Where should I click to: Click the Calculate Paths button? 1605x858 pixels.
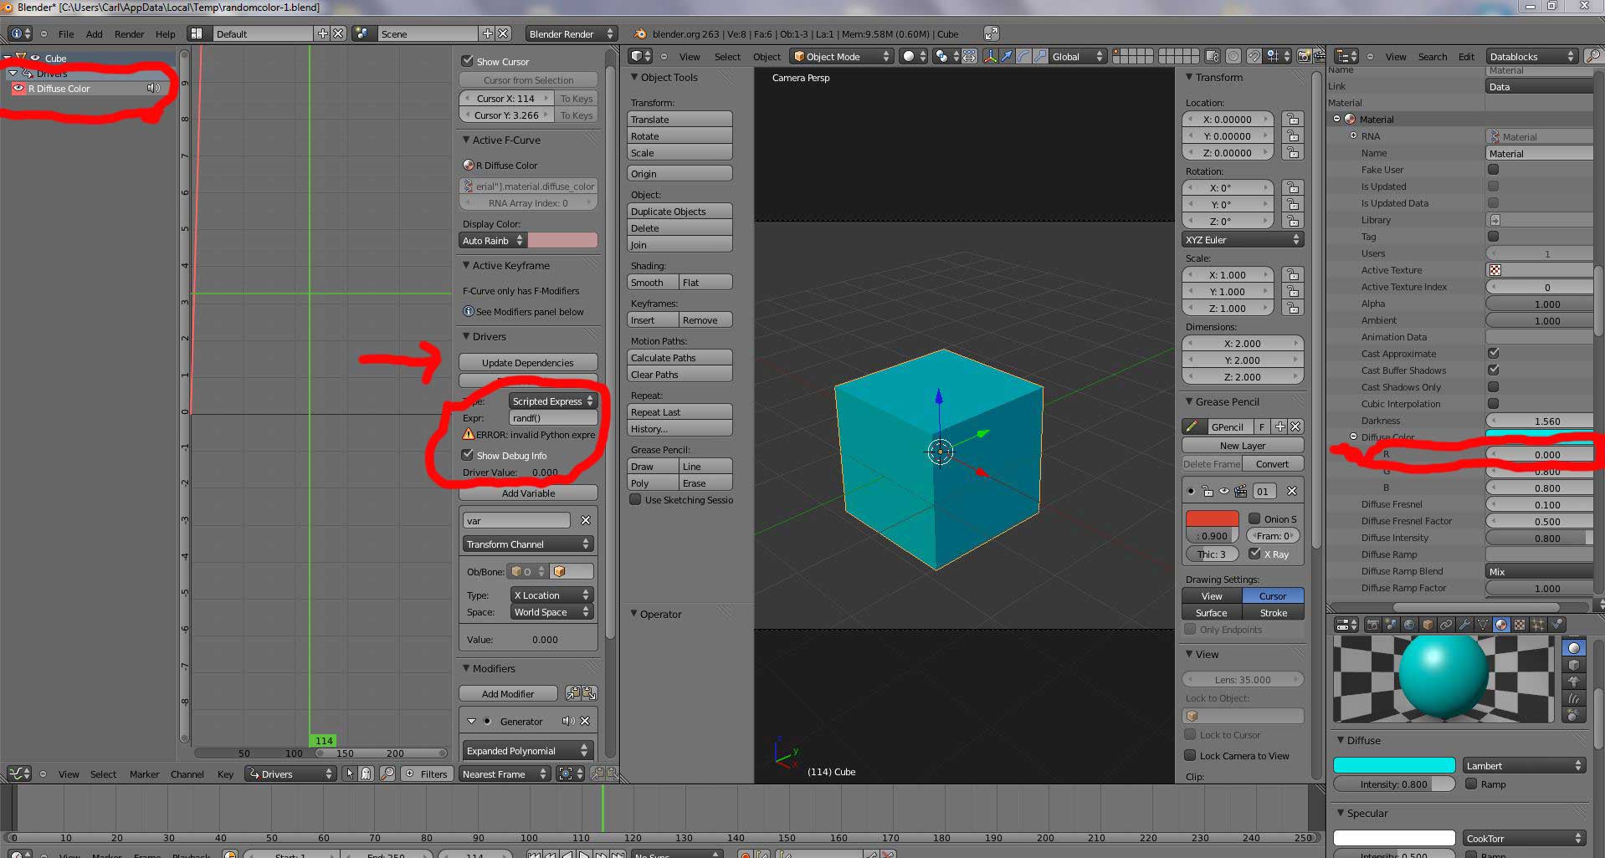(x=679, y=357)
